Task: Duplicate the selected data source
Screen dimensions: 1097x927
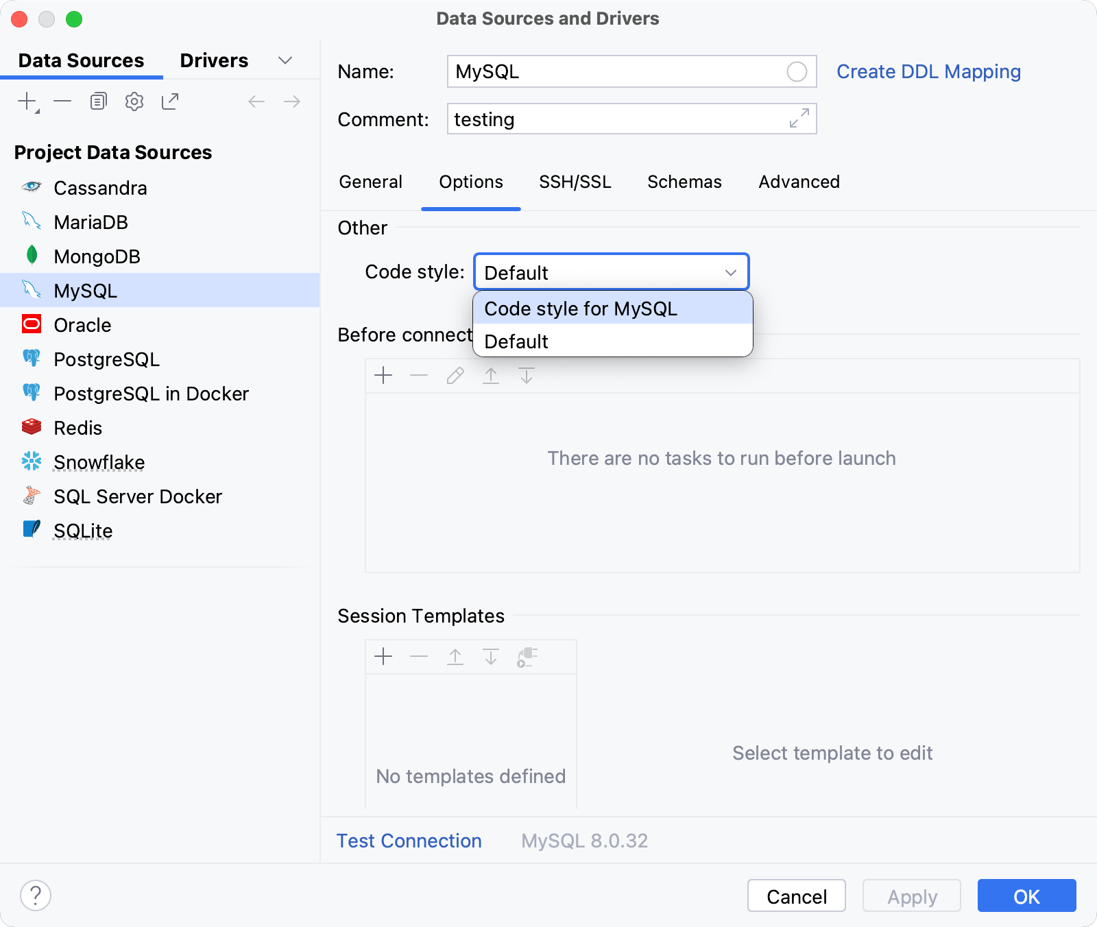Action: click(98, 101)
